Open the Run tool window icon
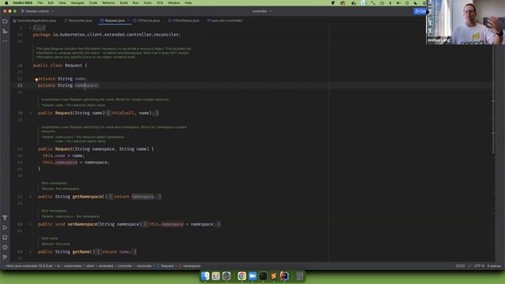This screenshot has height=284, width=505. click(5, 228)
